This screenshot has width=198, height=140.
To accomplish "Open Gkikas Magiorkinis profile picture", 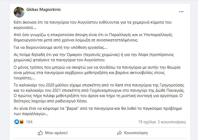I will pos(19,12).
